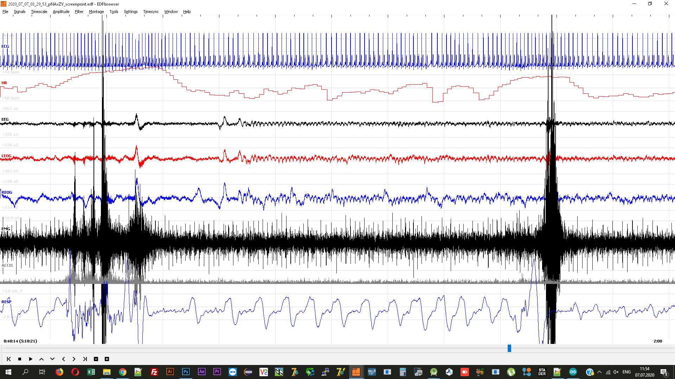The height and width of the screenshot is (379, 675).
Task: Jump to the start of the recording
Action: [x=9, y=359]
